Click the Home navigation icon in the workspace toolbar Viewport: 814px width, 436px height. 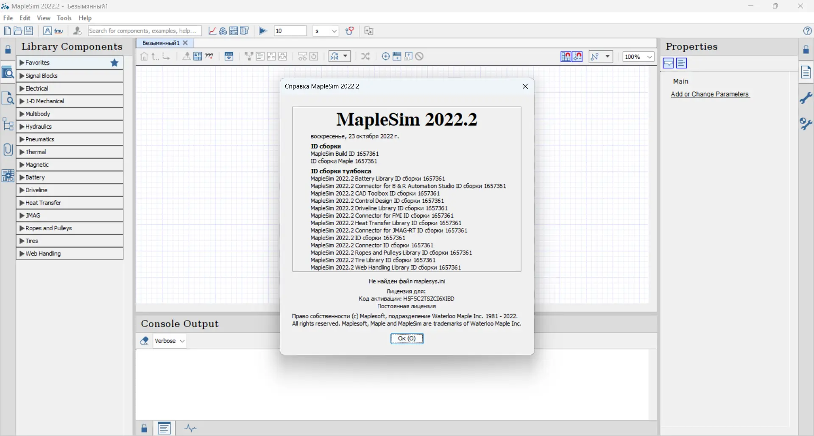tap(144, 56)
